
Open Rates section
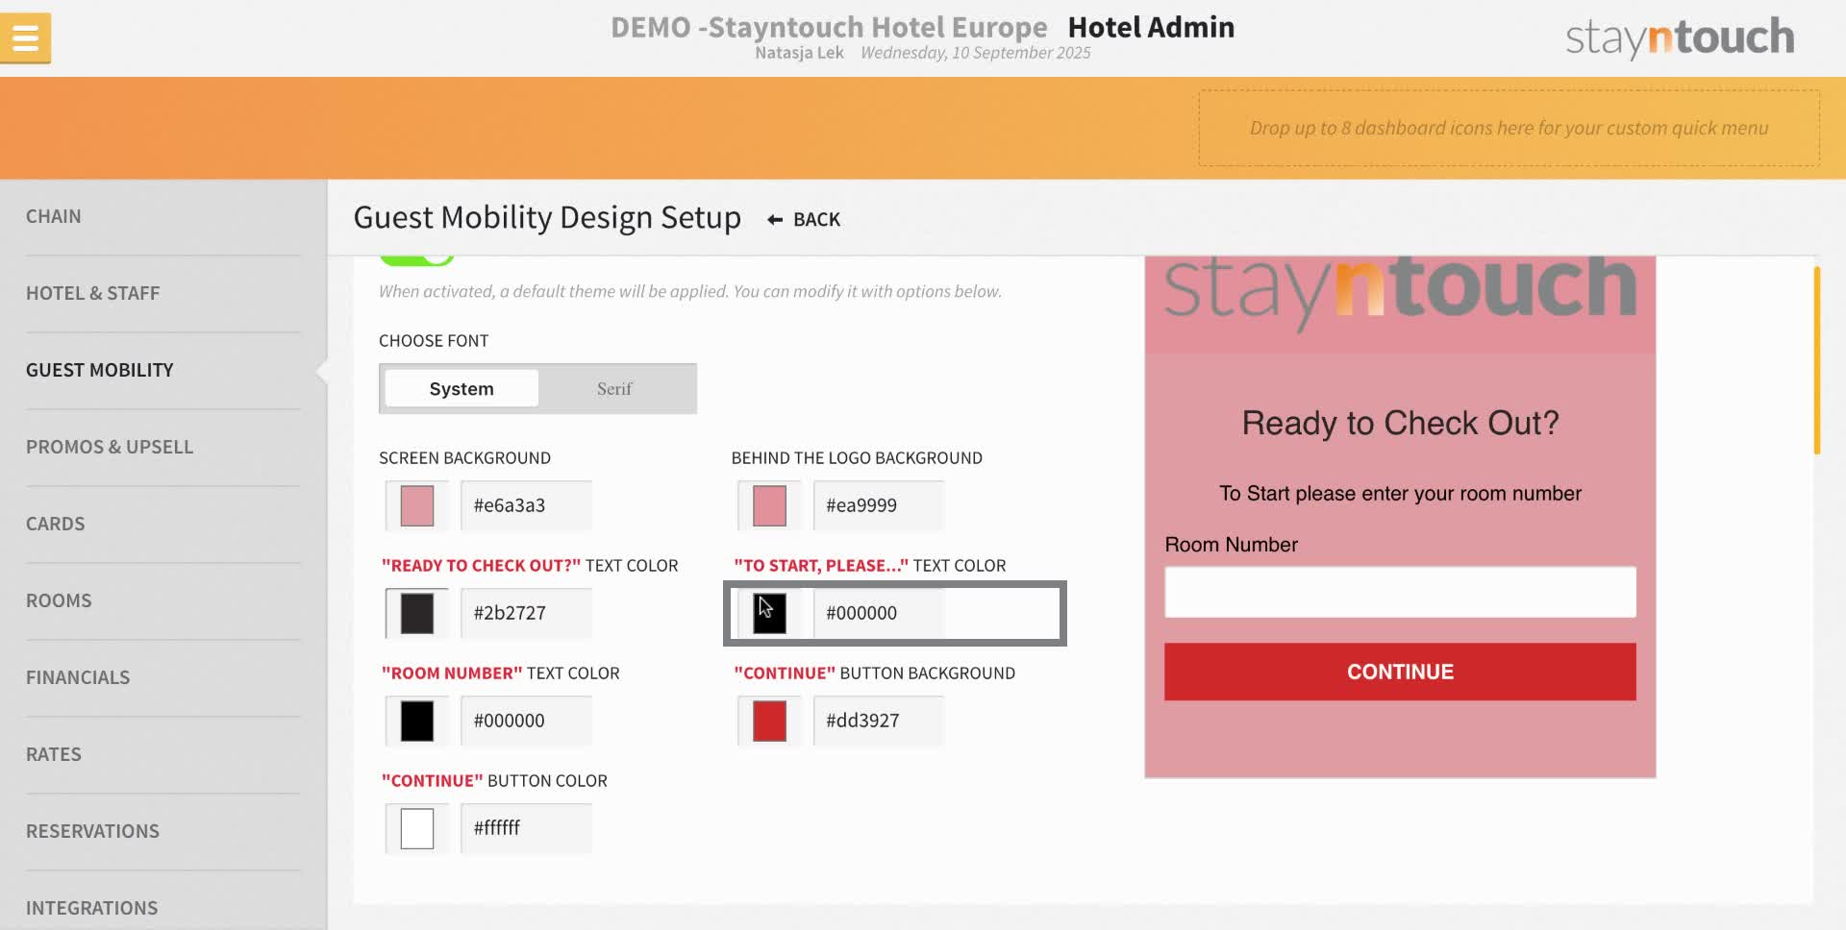coord(54,754)
